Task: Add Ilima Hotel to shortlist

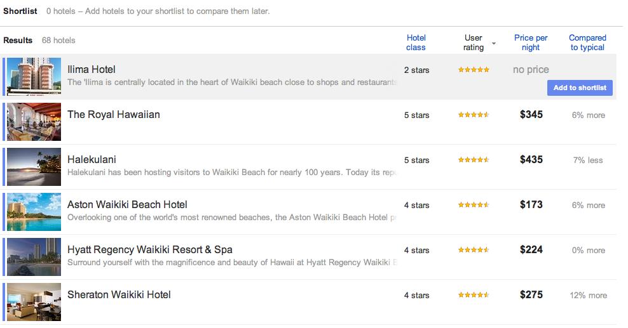Action: pos(580,88)
